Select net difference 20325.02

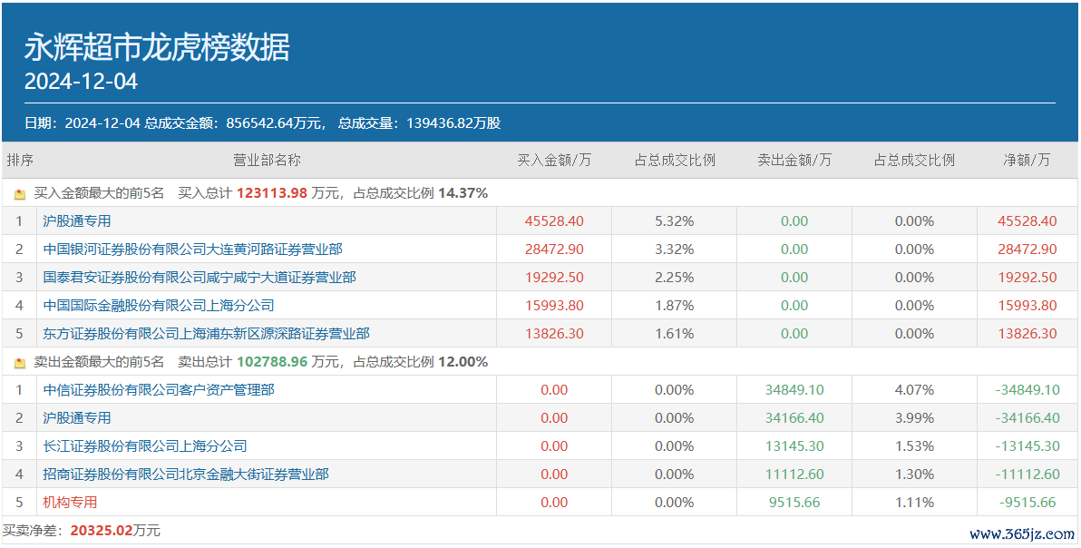102,530
